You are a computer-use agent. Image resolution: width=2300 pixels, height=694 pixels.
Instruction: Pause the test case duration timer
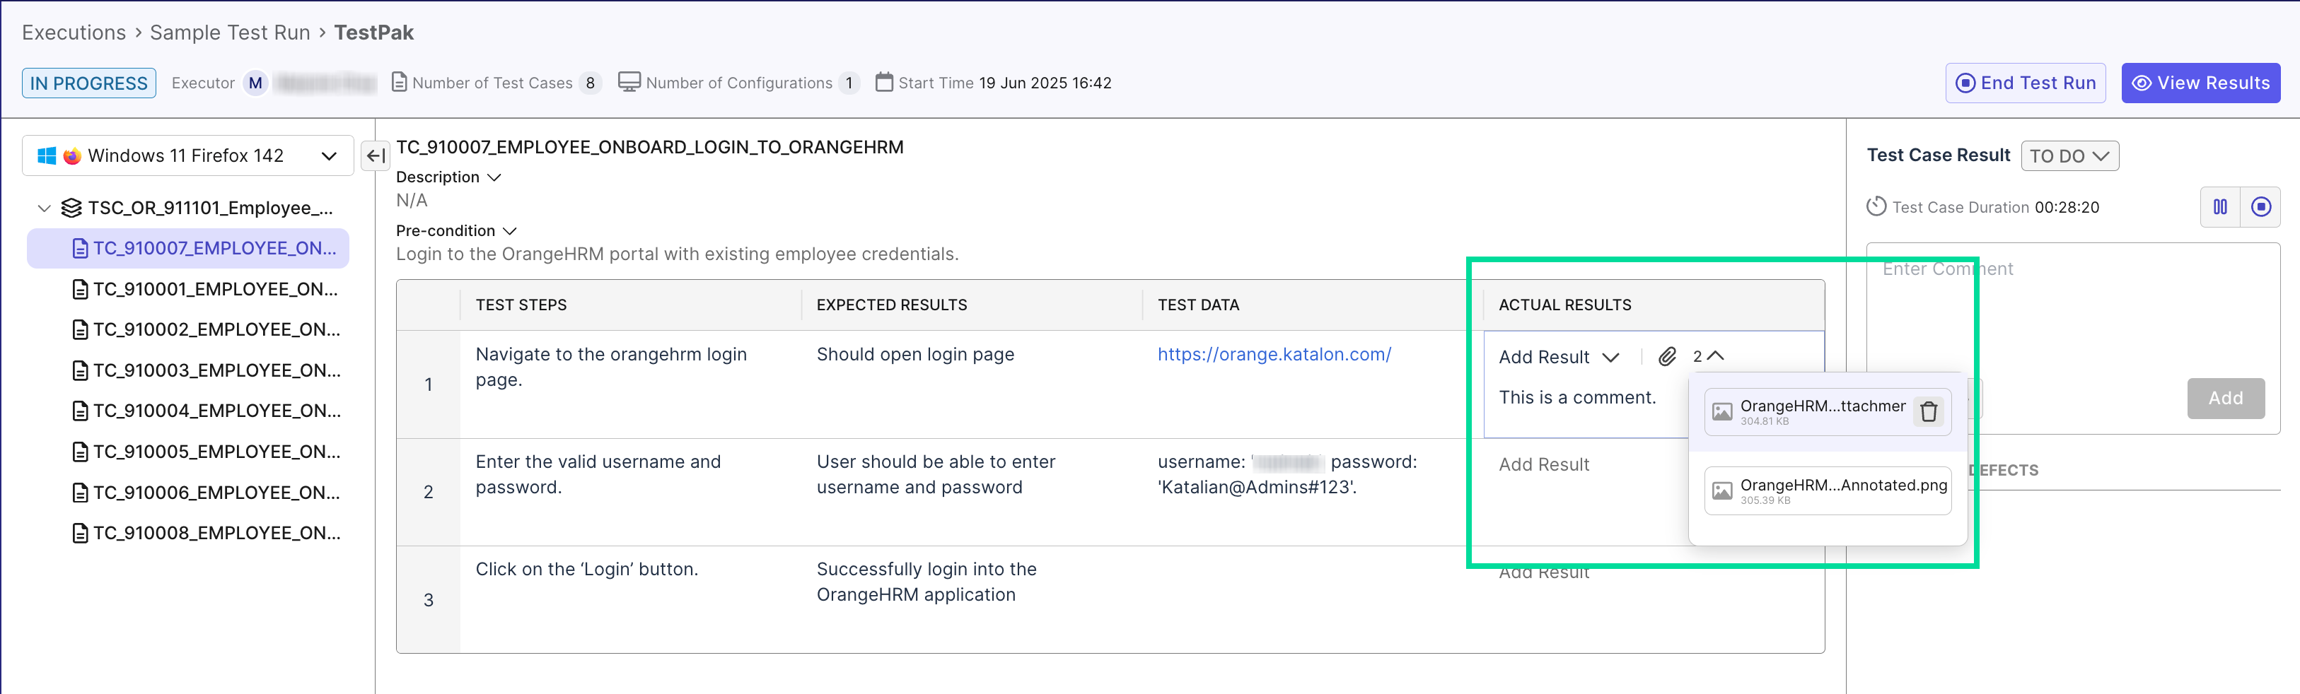click(2219, 207)
